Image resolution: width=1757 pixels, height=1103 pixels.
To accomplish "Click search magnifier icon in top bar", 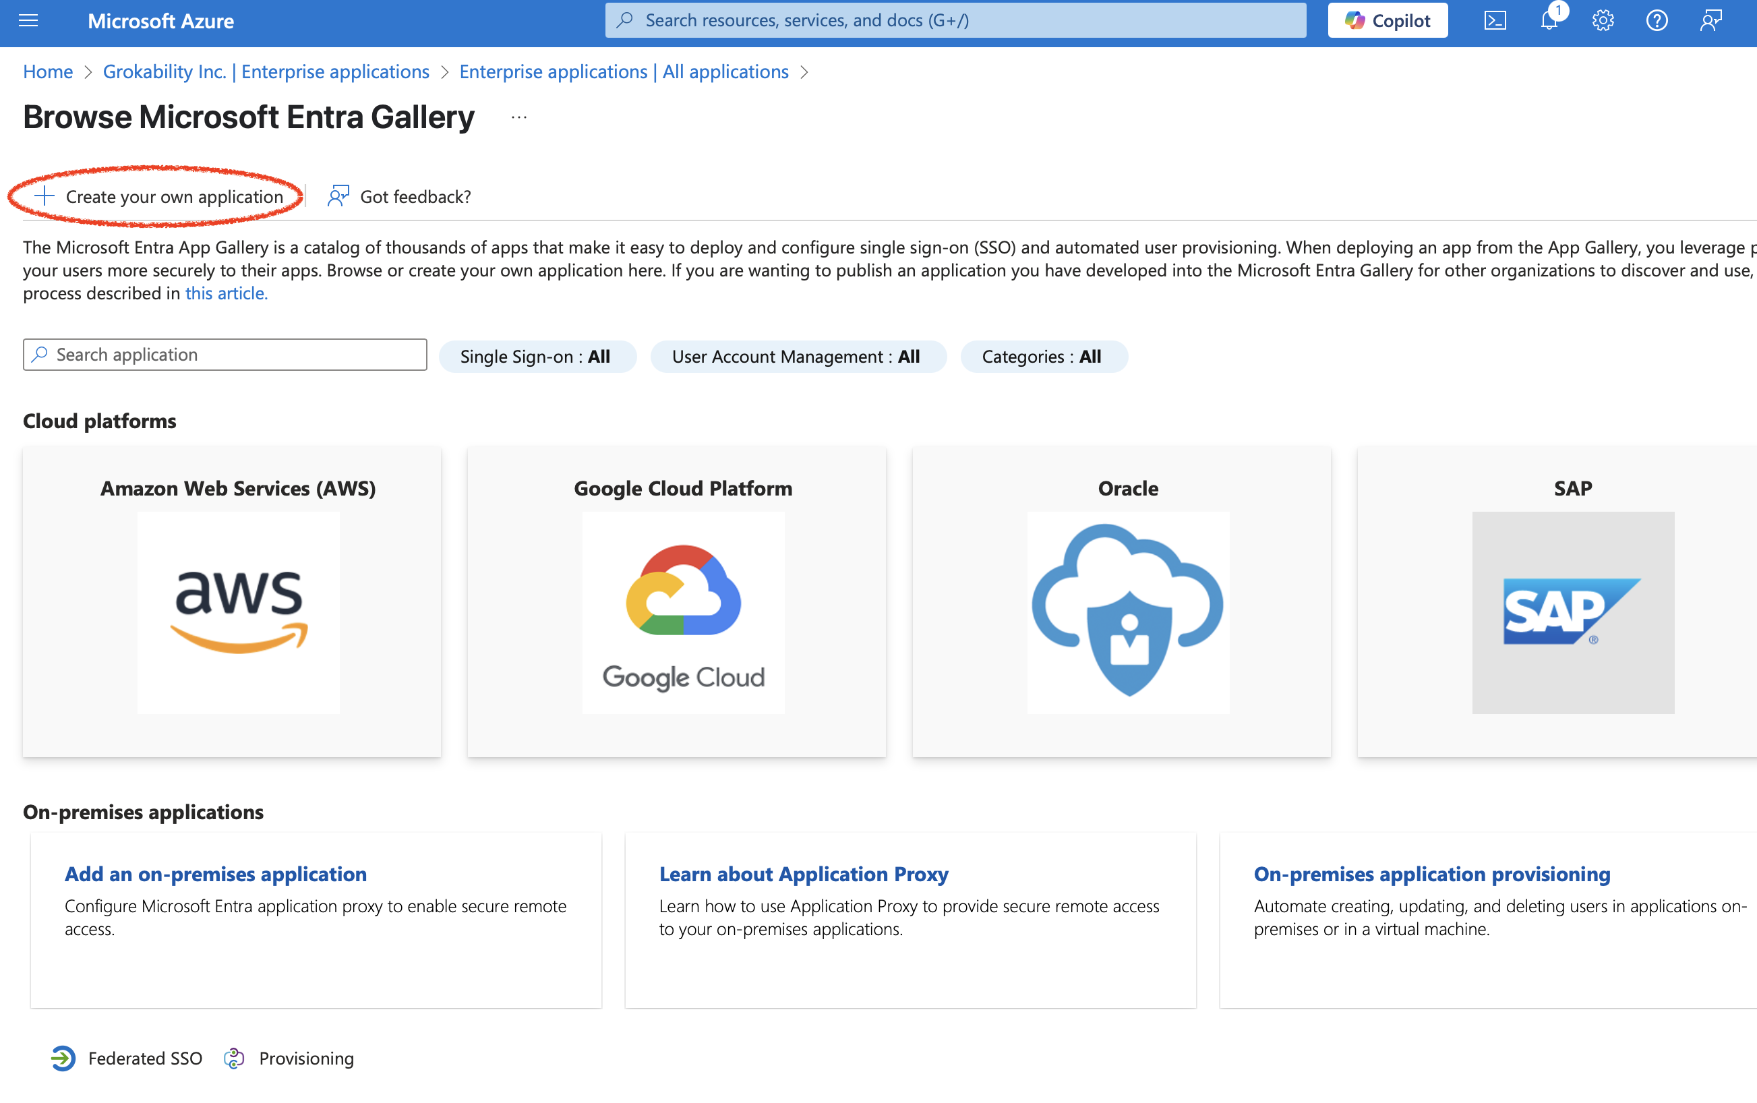I will point(624,20).
